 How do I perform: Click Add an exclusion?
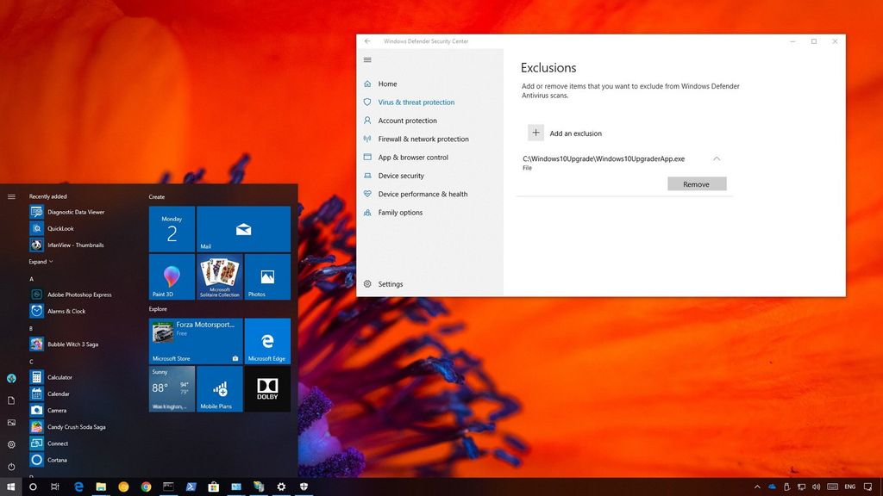point(565,133)
